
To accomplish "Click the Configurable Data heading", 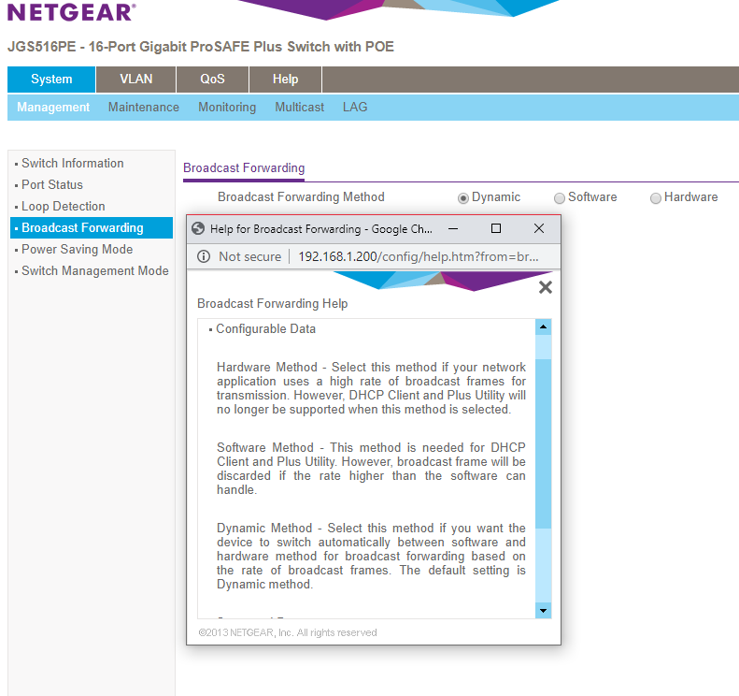I will [x=266, y=329].
